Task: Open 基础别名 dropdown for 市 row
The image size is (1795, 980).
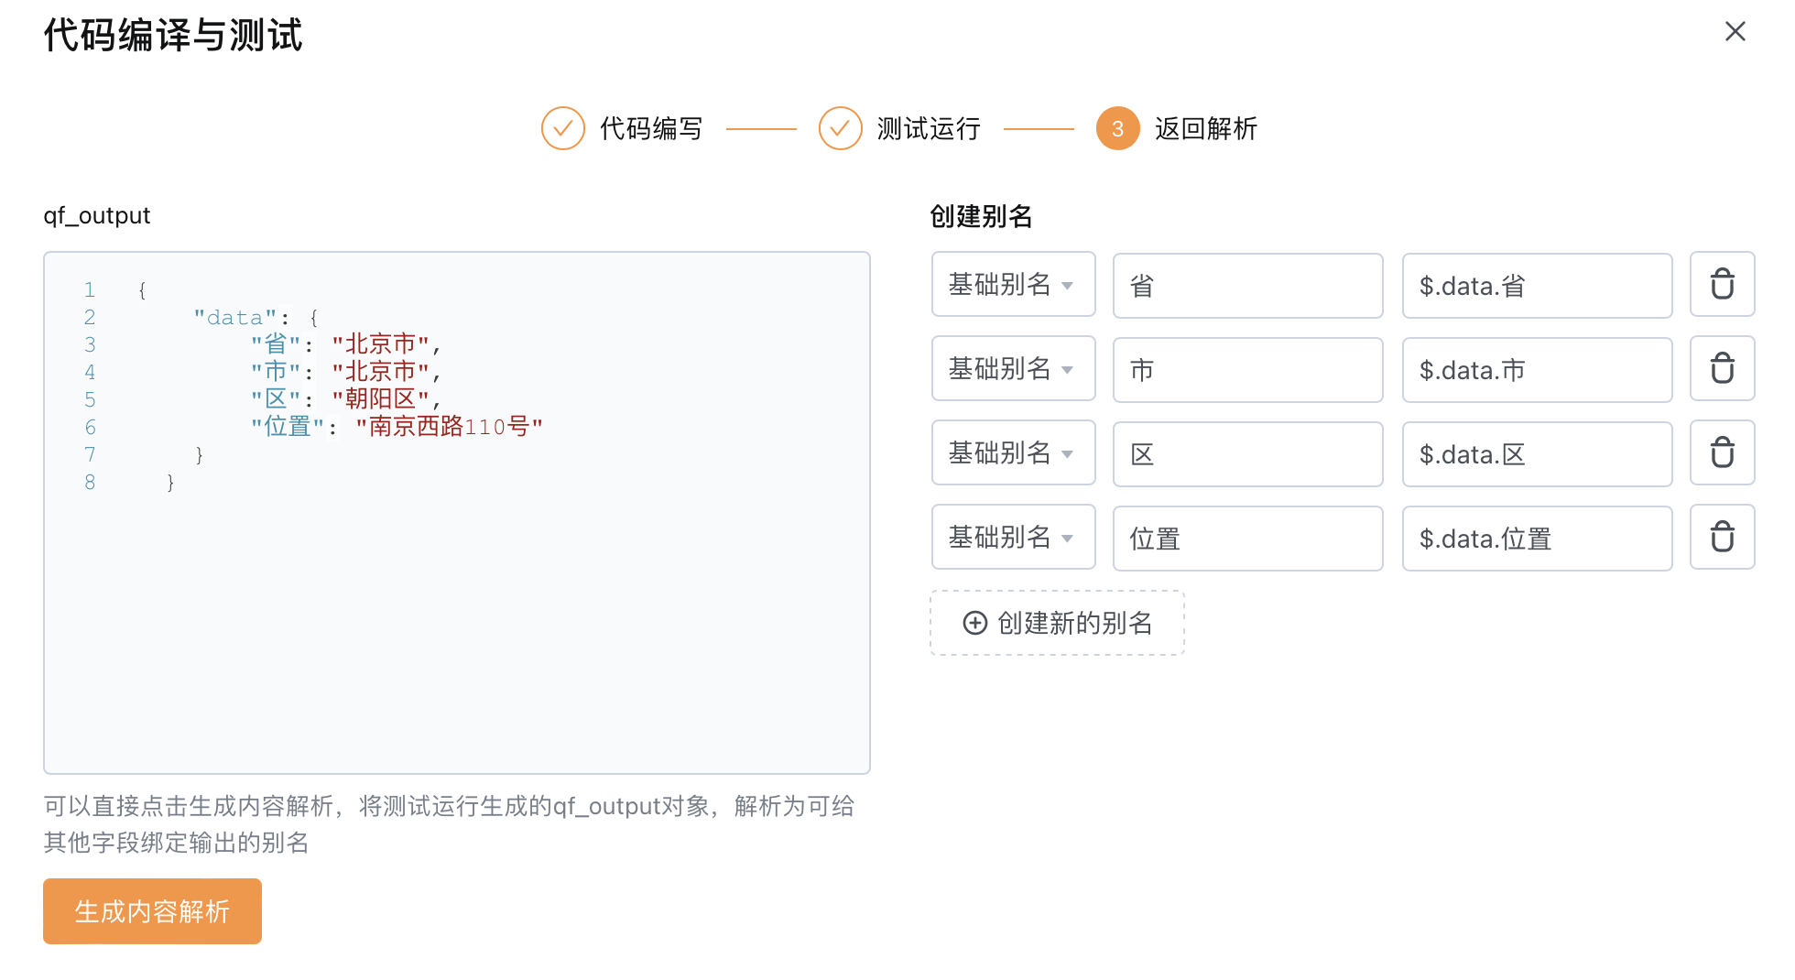Action: (x=1013, y=369)
